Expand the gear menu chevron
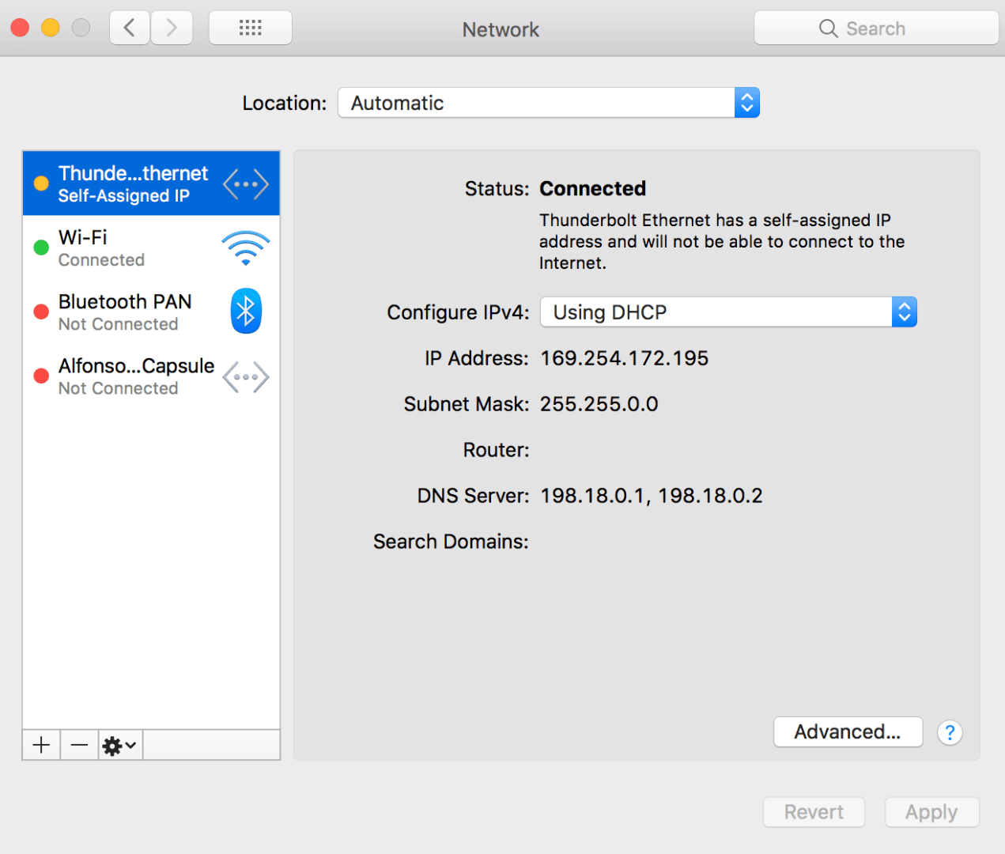Screen dimensions: 1005x854 click(x=129, y=746)
